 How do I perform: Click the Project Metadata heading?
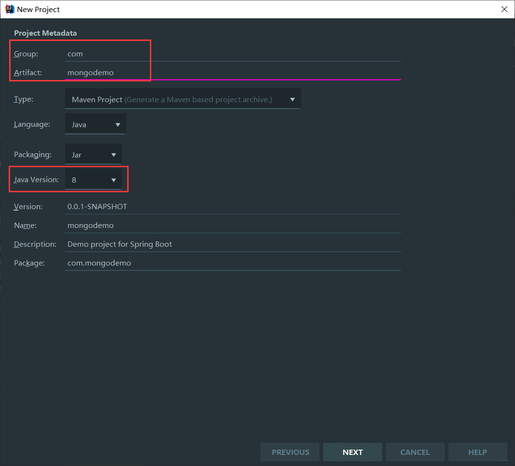coord(45,33)
